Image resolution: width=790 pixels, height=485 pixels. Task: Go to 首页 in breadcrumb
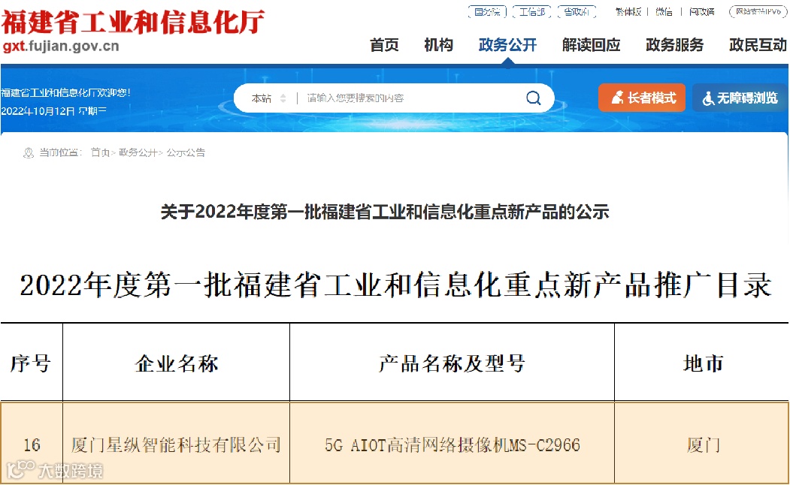tap(100, 152)
